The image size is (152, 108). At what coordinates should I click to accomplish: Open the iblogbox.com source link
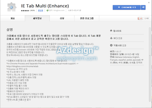tap(59, 10)
